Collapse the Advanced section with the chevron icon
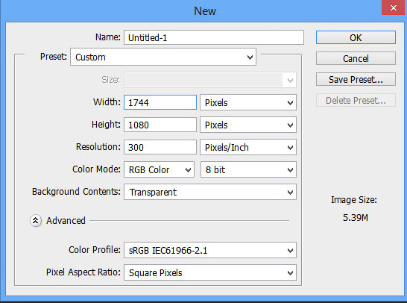407x303 pixels. 36,221
